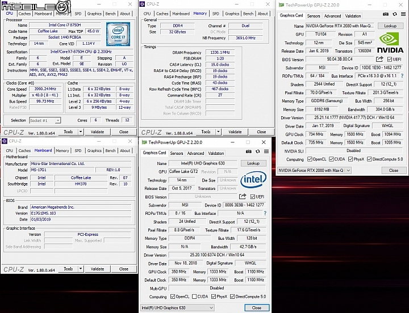Open Bench tab in Mainboard CPU-Z window

[x=110, y=150]
